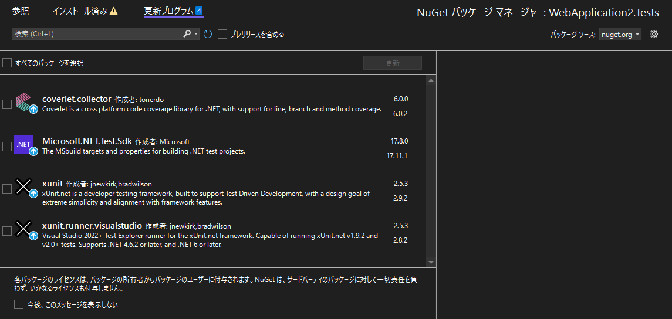Select the coverlet.collector package name
Screen dimensions: 672x319
coord(77,99)
